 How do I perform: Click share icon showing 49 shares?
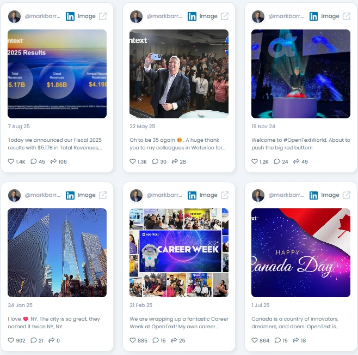point(297,161)
